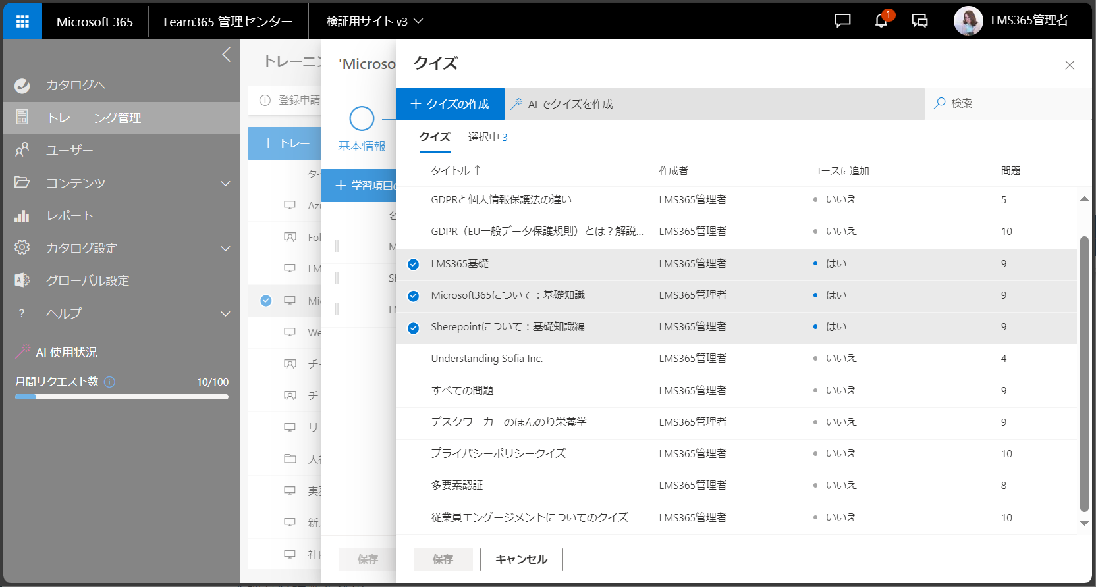Click the ヘルプ question mark icon
The height and width of the screenshot is (587, 1096).
coord(22,313)
